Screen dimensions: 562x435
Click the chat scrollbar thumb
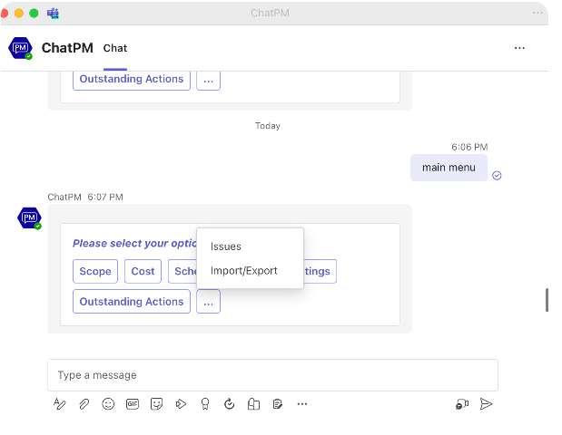click(547, 300)
